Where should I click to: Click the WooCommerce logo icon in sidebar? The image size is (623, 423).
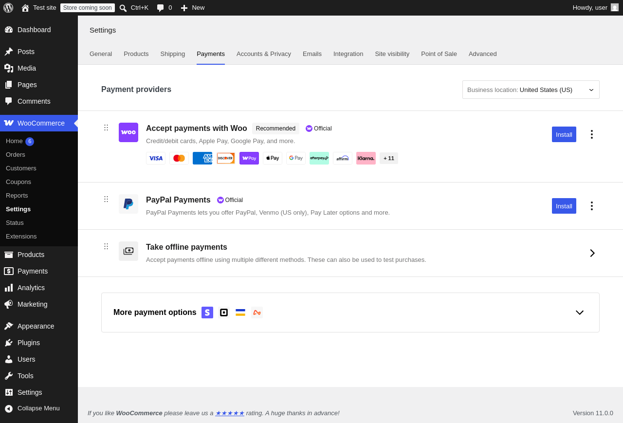[9, 123]
